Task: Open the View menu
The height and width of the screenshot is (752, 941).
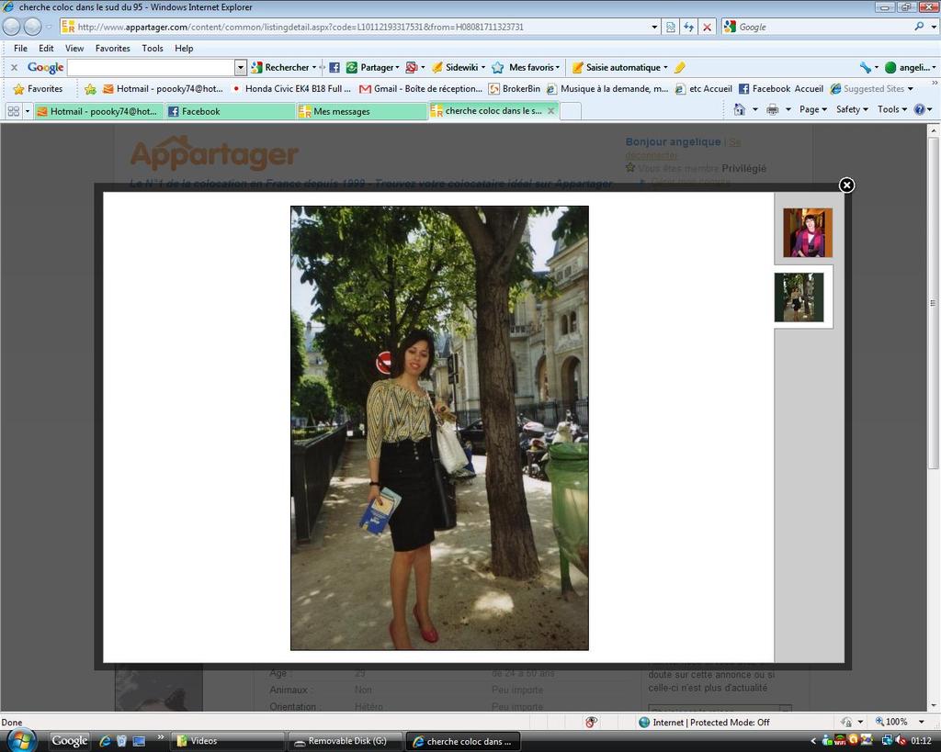Action: click(x=74, y=49)
